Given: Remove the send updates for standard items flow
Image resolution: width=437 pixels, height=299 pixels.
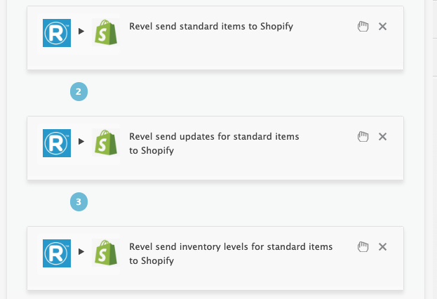Looking at the screenshot, I should point(383,137).
